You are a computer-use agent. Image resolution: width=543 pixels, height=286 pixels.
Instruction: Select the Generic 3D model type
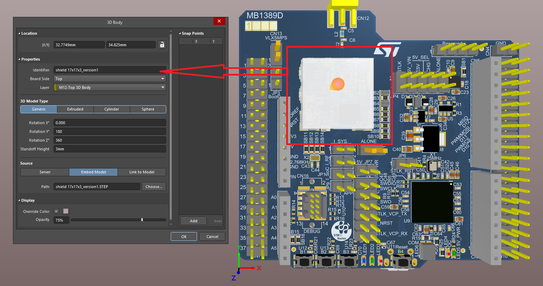(39, 109)
